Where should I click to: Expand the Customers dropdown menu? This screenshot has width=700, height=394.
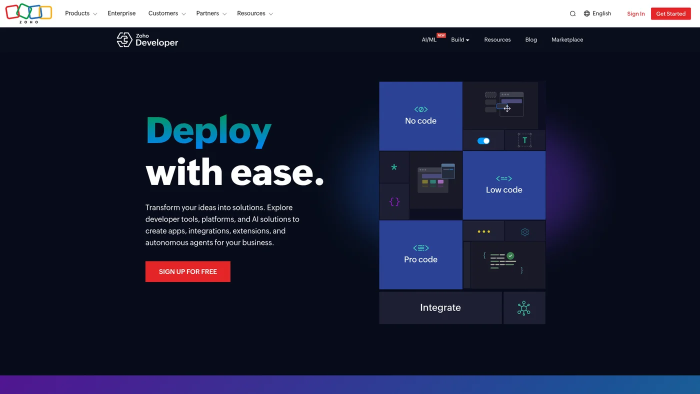coord(167,13)
